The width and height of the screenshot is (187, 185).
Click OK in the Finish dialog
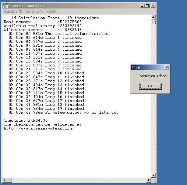coord(150,86)
